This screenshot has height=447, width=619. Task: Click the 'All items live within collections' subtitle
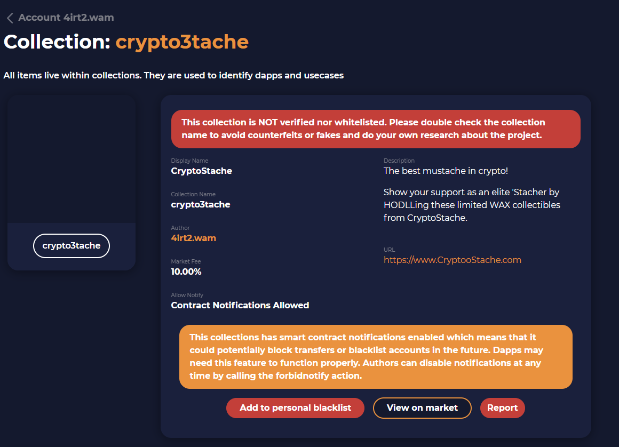(174, 75)
